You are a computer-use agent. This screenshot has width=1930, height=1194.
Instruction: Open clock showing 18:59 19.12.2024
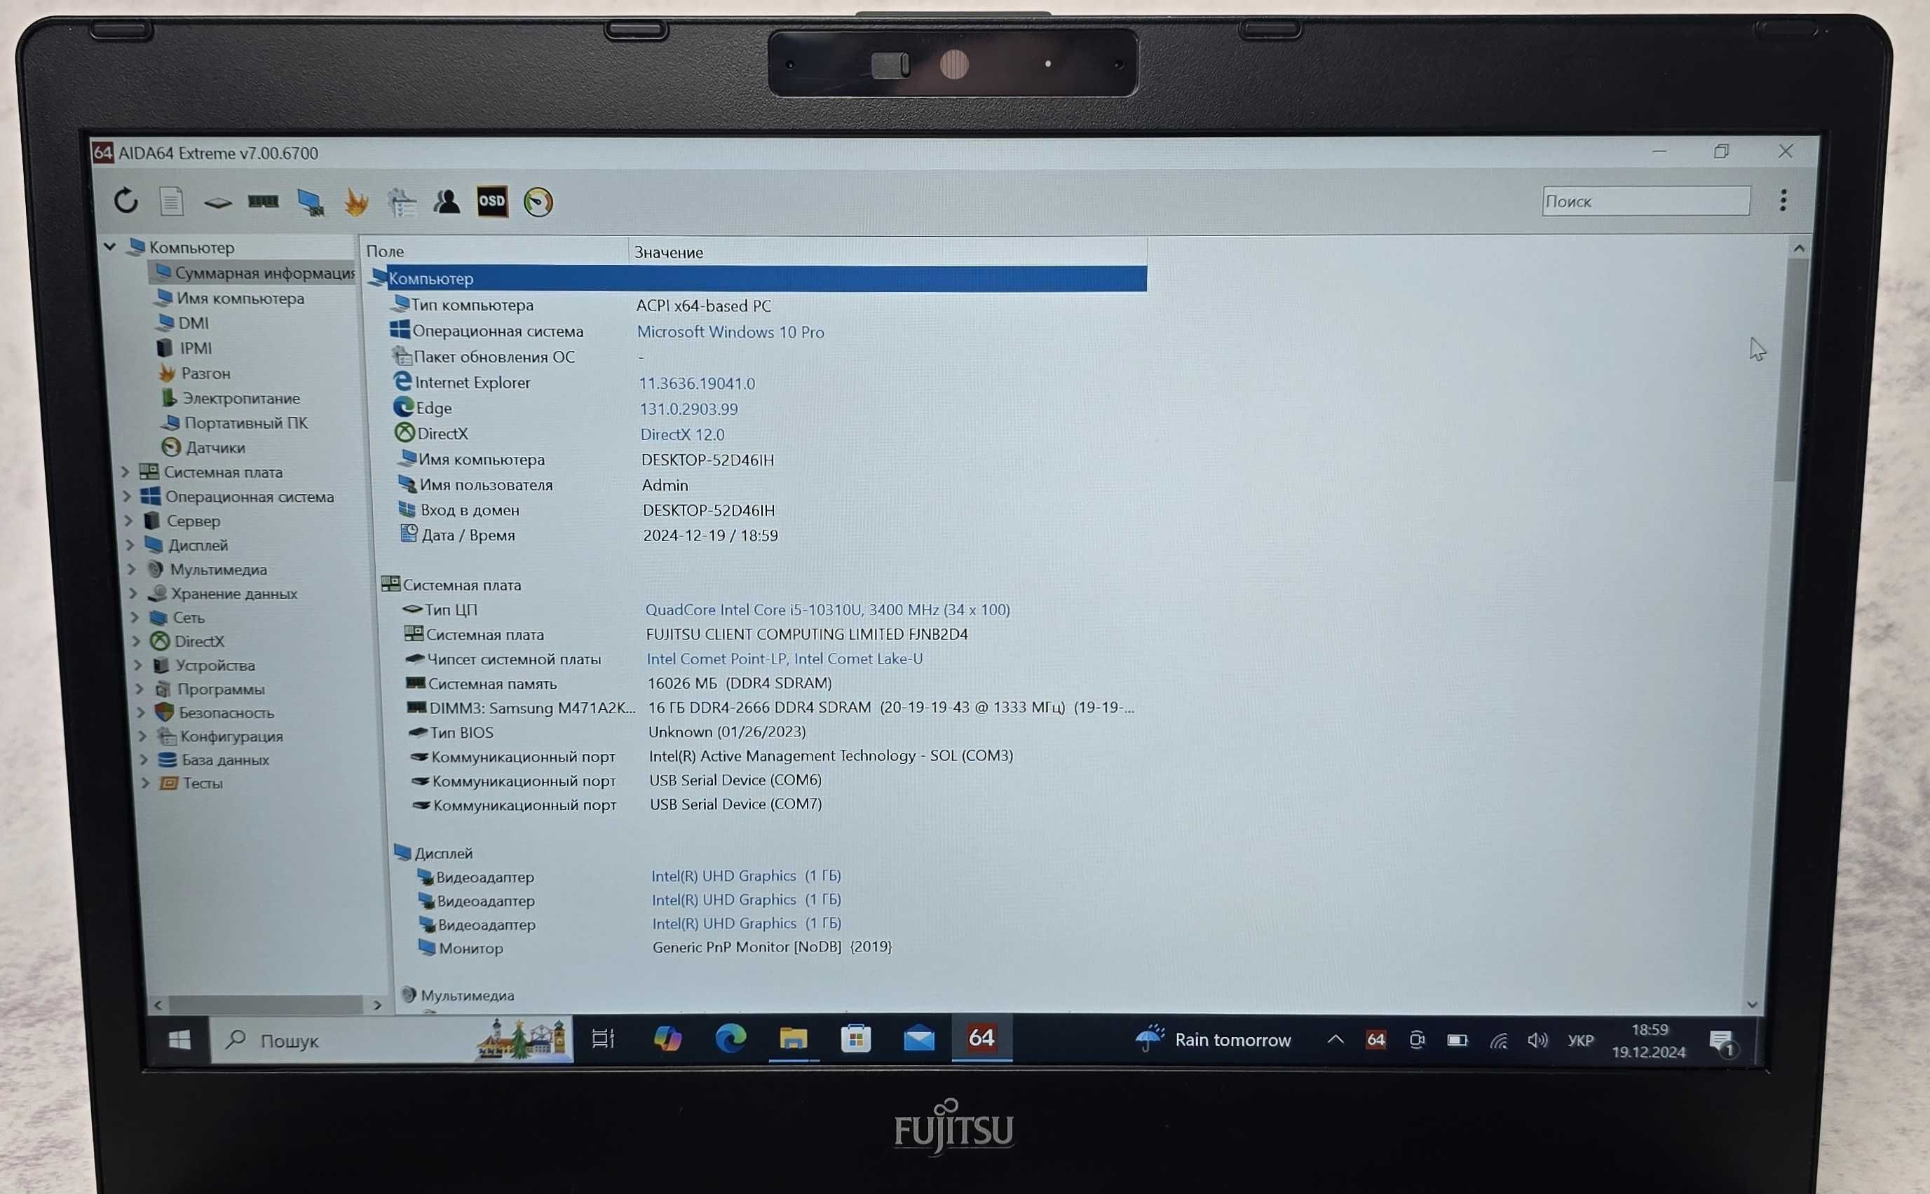click(1648, 1041)
